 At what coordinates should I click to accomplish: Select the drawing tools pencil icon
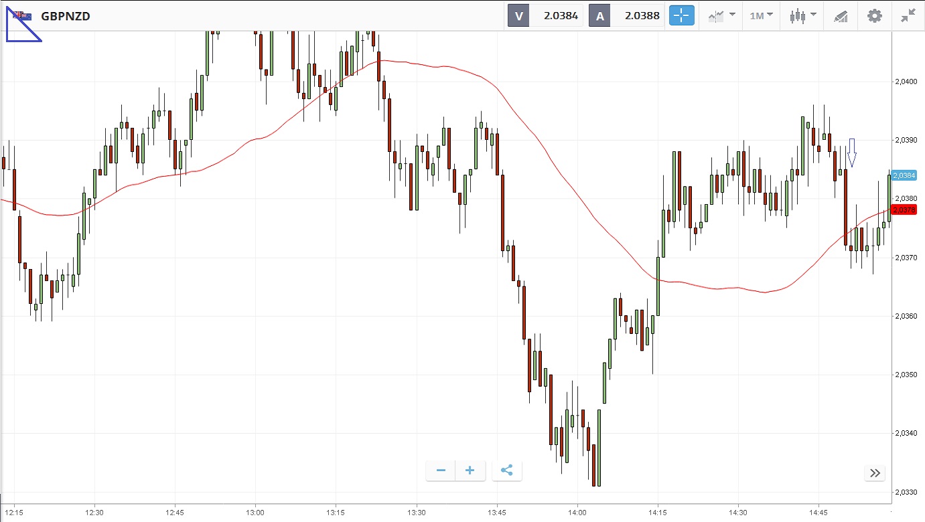tap(841, 16)
